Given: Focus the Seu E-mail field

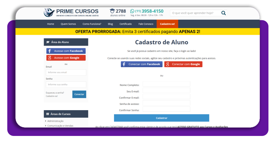Looking at the screenshot, I should 166,90.
